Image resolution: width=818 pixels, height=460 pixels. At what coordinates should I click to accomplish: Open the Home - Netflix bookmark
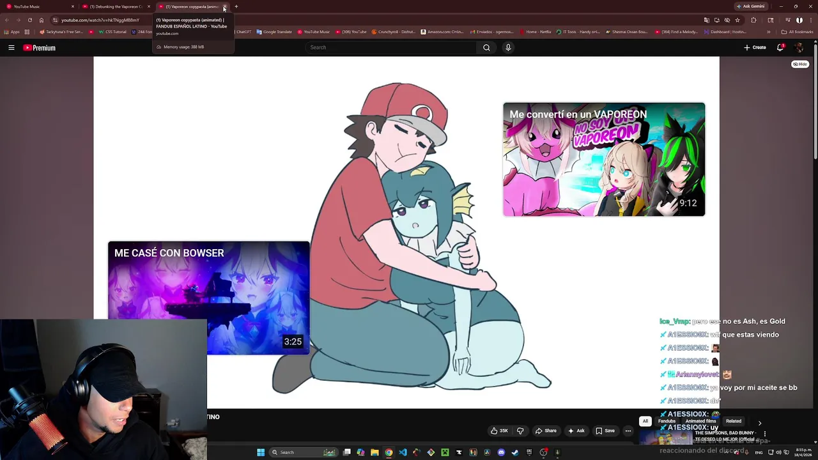point(536,32)
